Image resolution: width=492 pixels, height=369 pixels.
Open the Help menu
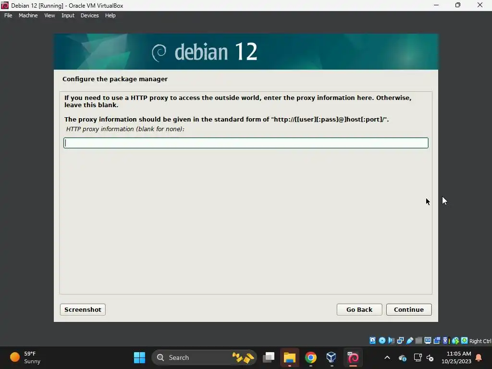click(x=110, y=15)
